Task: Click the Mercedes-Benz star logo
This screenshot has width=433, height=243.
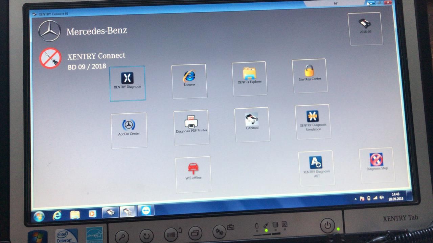Action: (x=49, y=31)
